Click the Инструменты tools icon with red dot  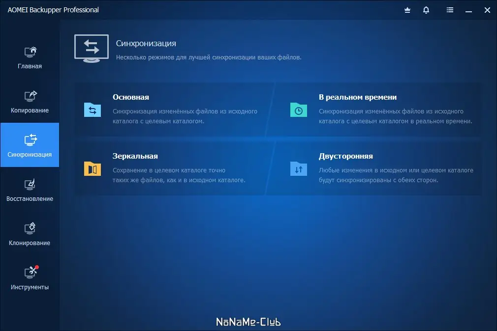30,273
